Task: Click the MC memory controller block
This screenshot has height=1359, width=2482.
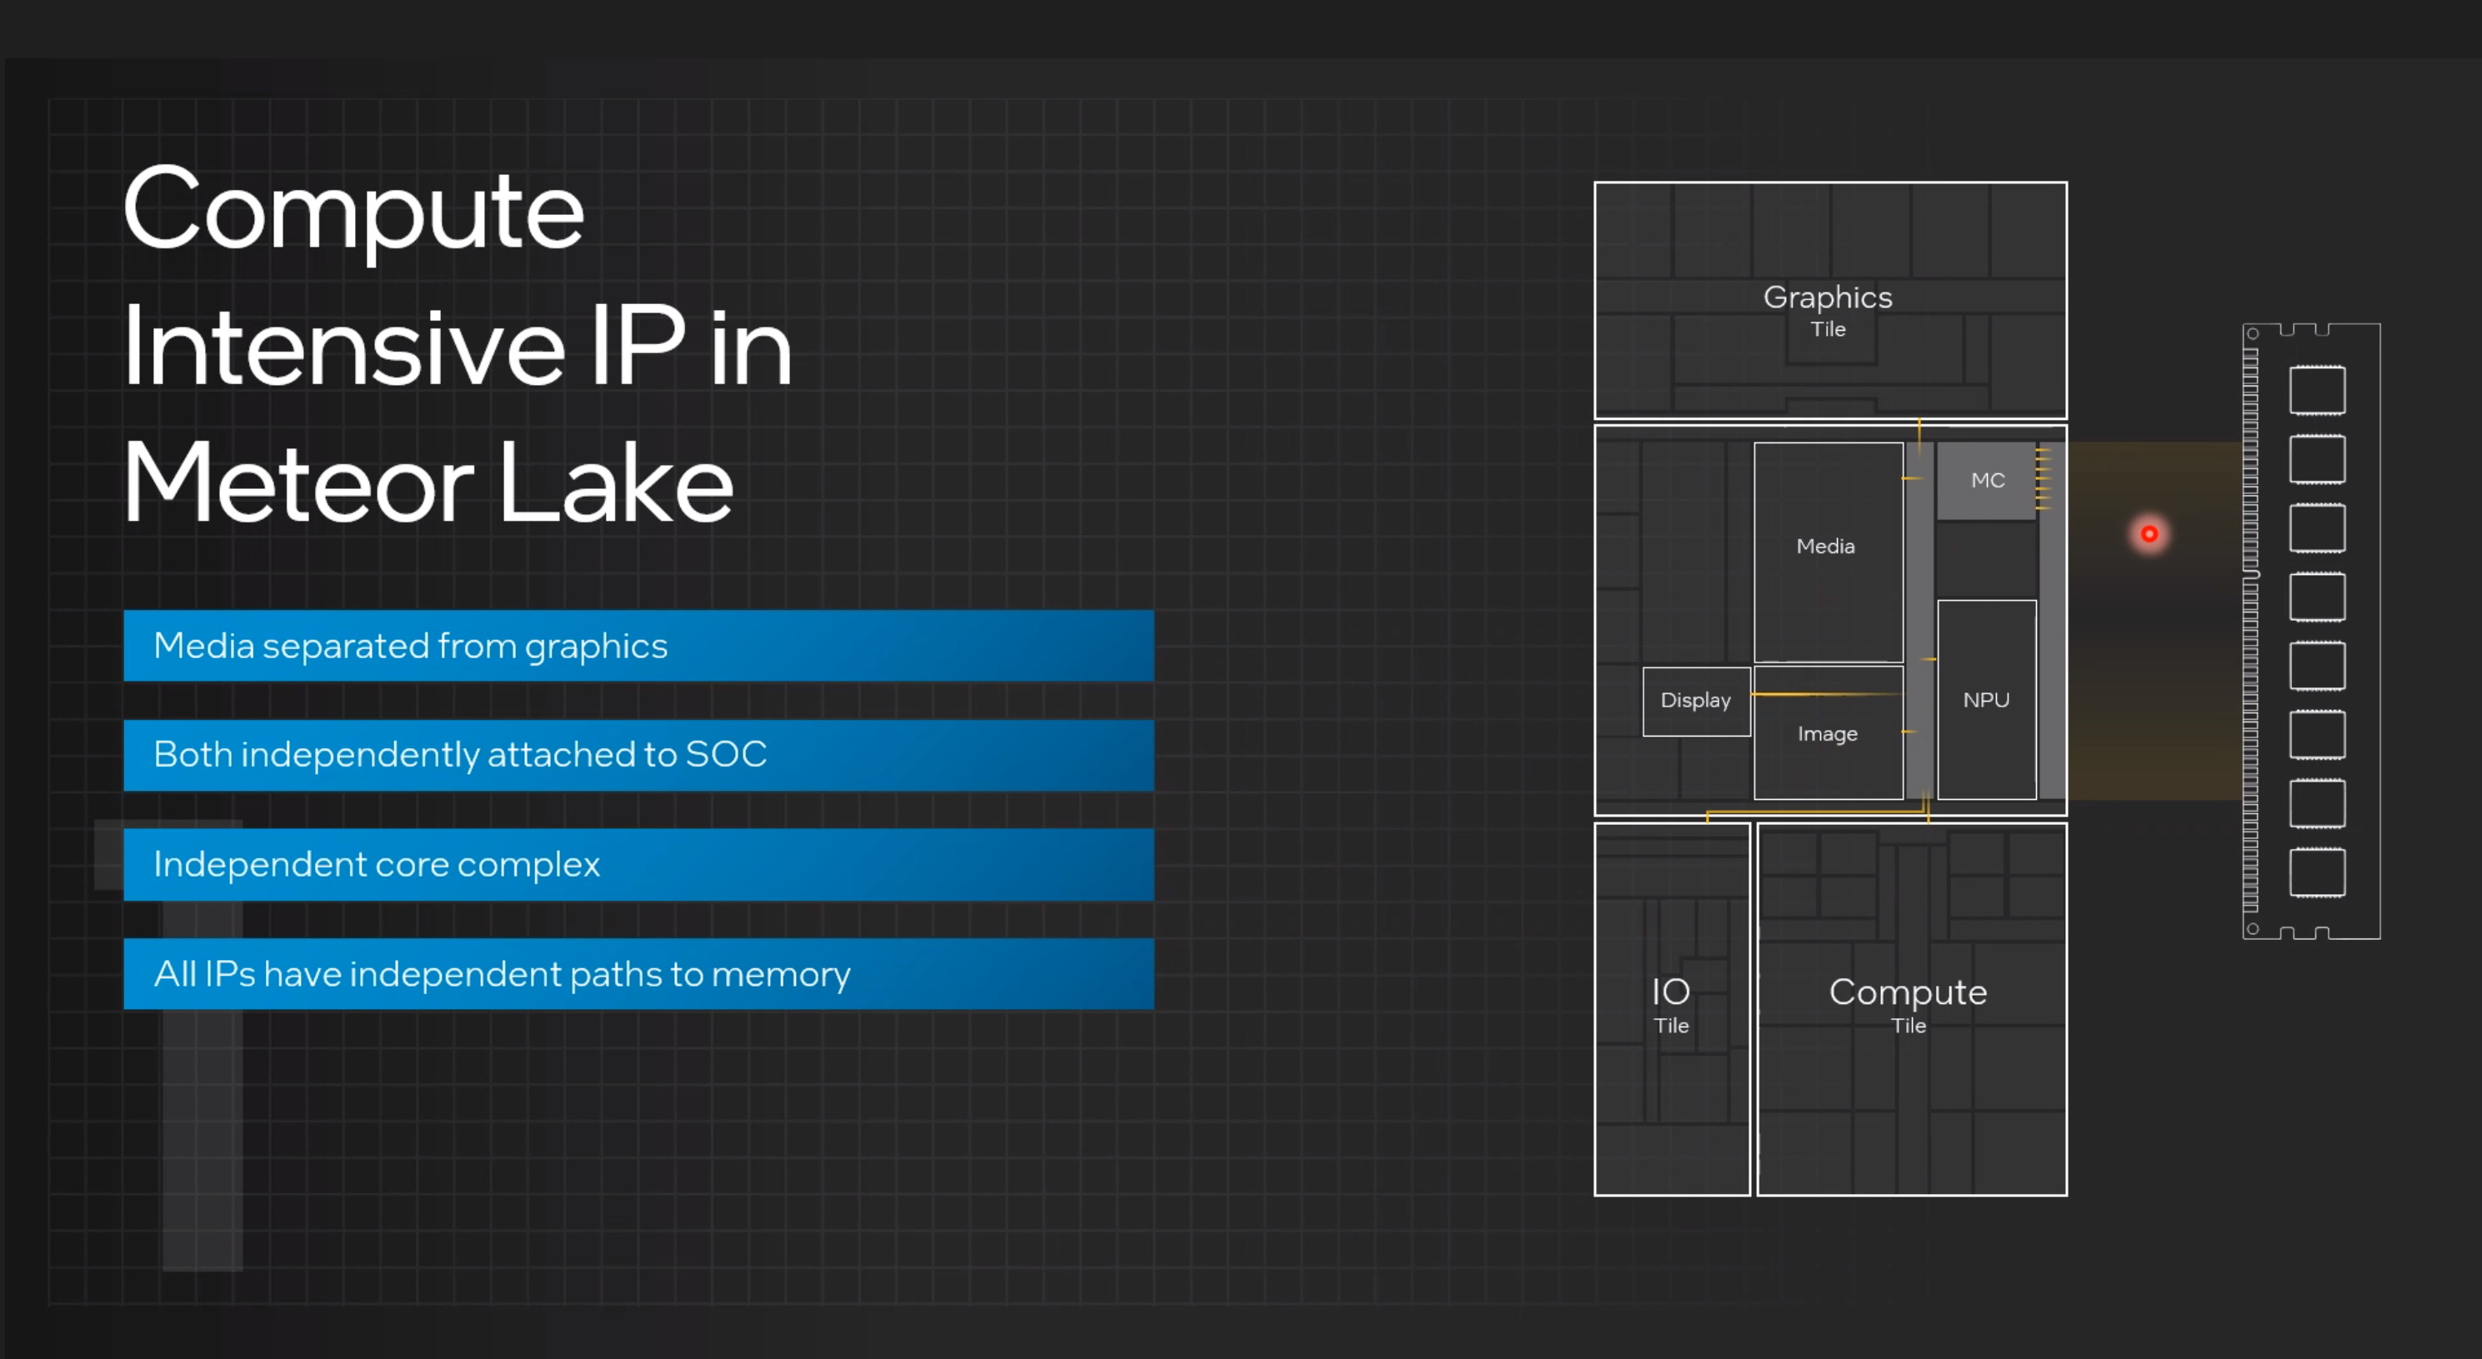Action: coord(1986,481)
